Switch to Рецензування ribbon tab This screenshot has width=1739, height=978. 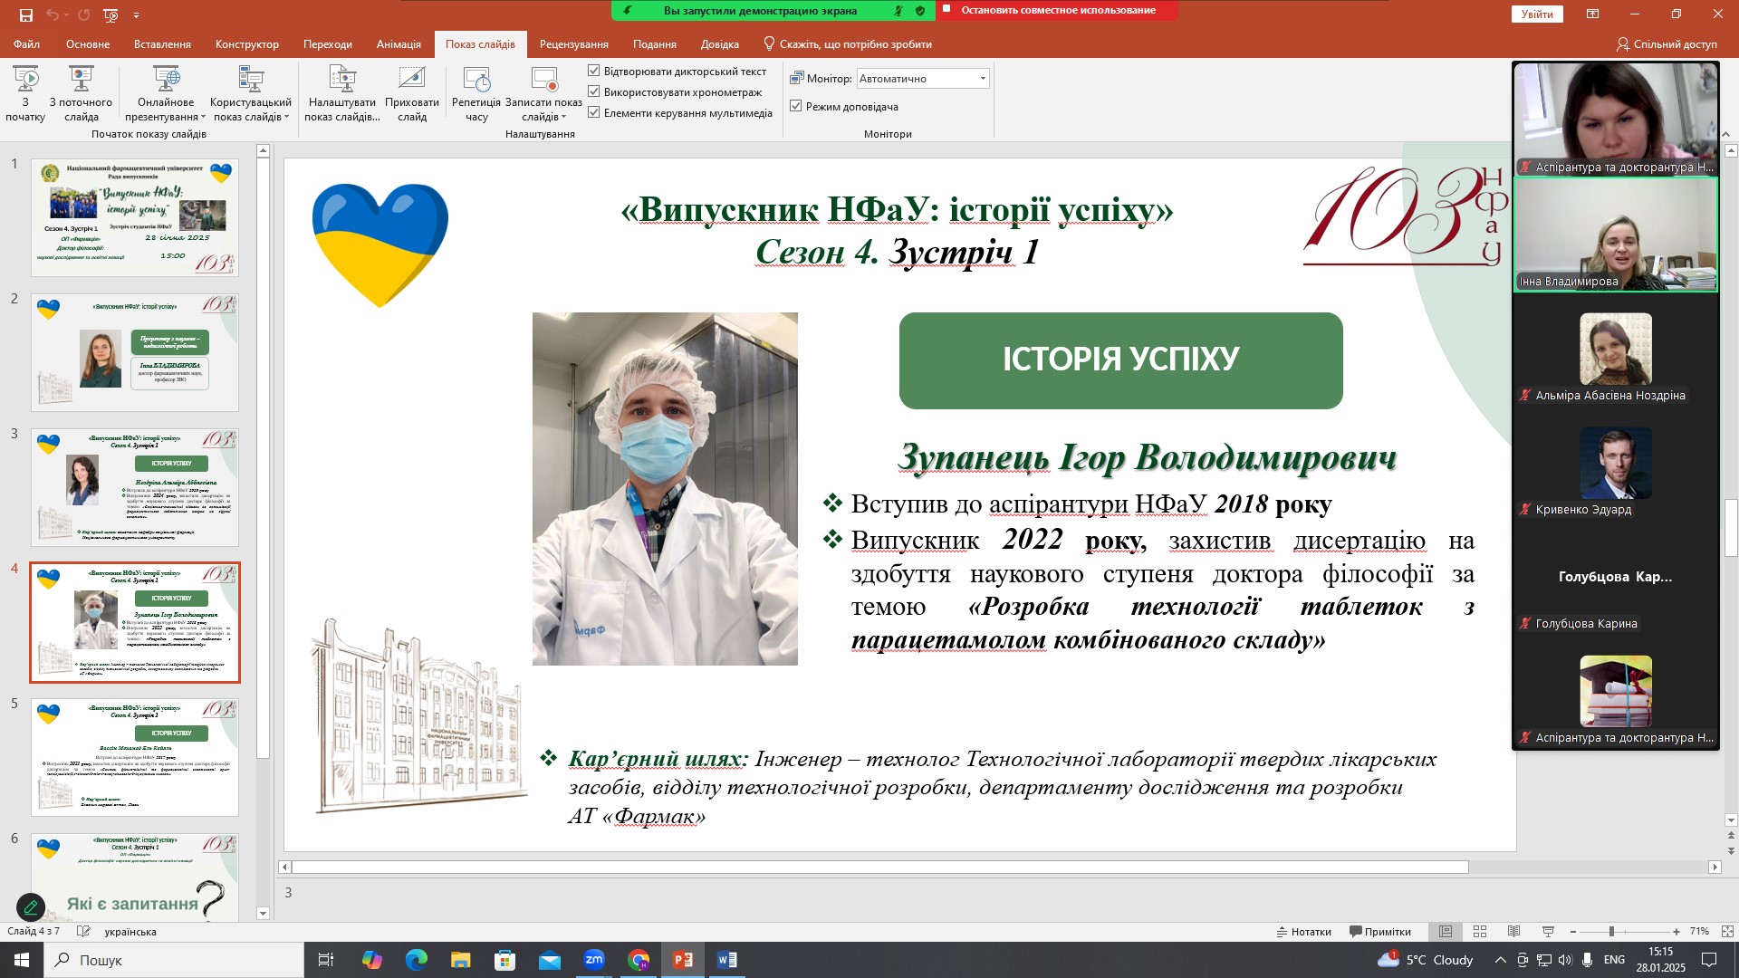pyautogui.click(x=574, y=44)
